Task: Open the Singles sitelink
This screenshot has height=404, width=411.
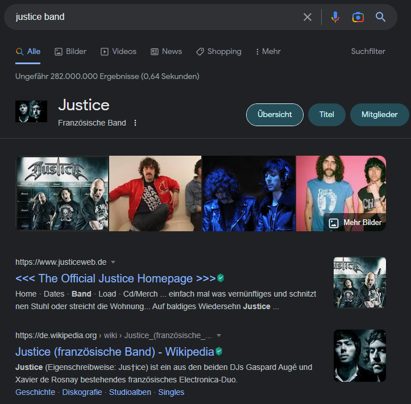Action: pyautogui.click(x=171, y=392)
